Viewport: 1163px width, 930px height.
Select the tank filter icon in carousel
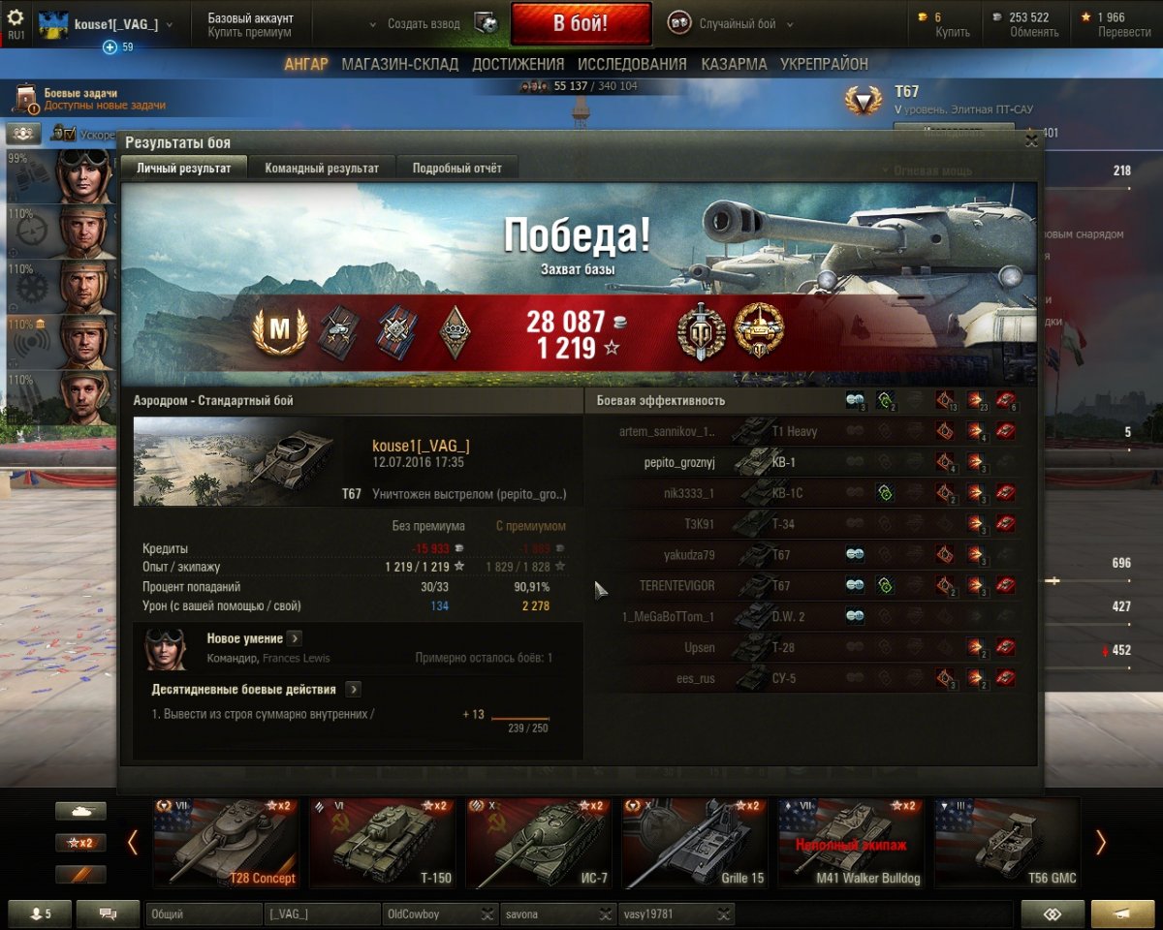(x=80, y=812)
